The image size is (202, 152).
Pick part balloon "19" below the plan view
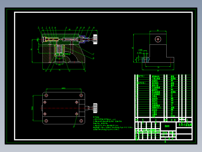click(74, 126)
